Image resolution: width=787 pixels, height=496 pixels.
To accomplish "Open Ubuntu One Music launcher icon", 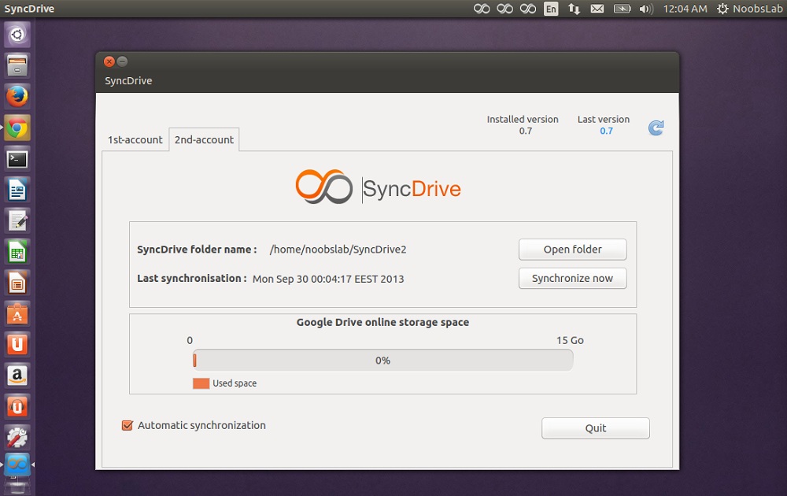I will pyautogui.click(x=17, y=407).
